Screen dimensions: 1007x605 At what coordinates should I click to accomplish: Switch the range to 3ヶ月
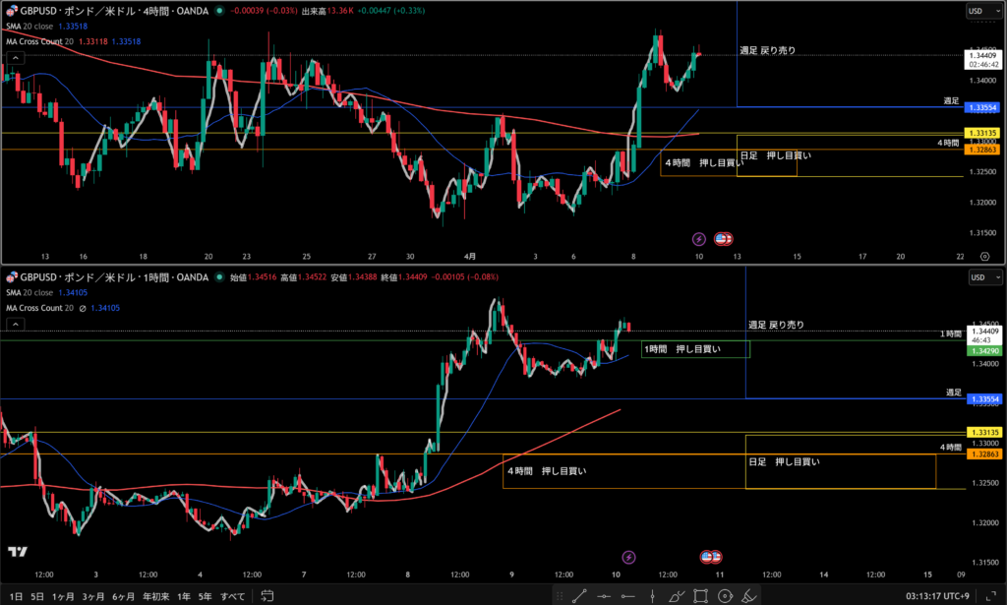click(x=93, y=596)
